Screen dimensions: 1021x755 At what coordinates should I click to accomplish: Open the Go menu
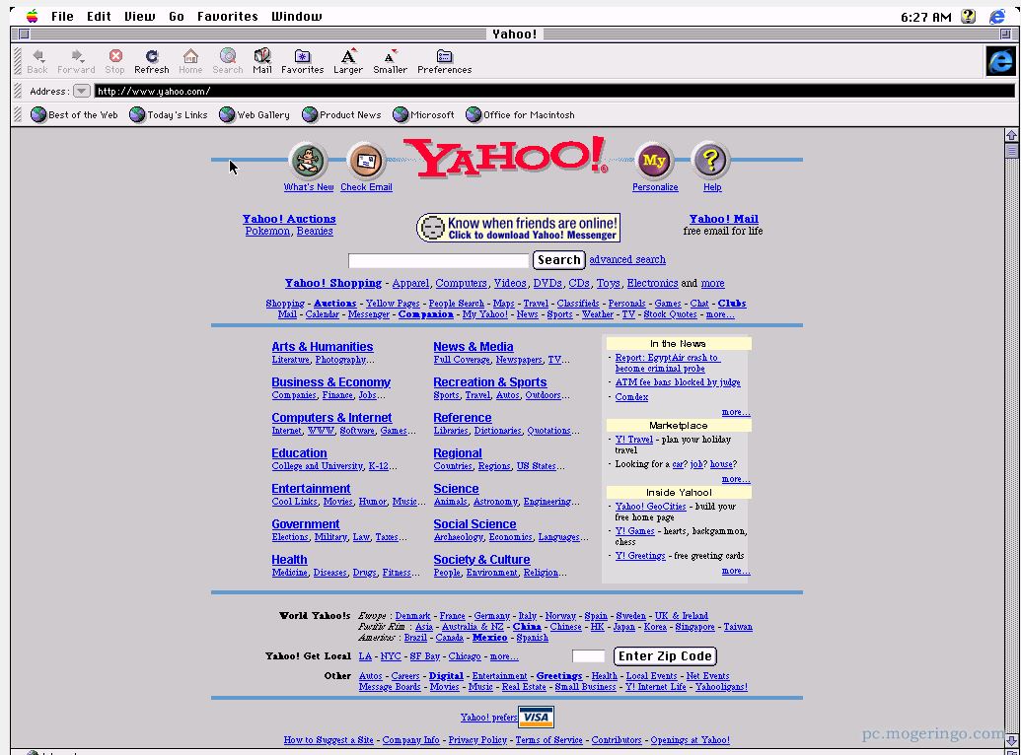[177, 17]
